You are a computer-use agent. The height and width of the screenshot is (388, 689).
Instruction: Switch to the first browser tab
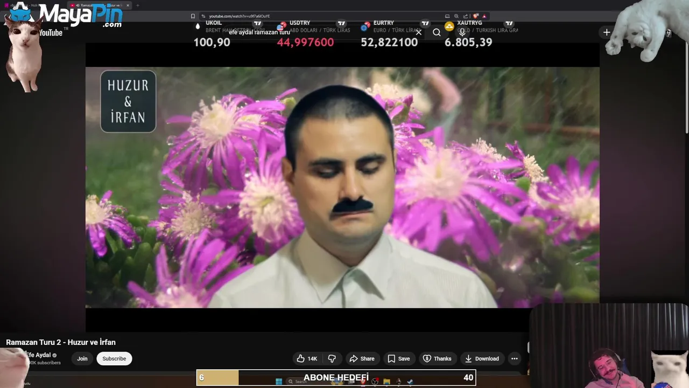pos(33,5)
